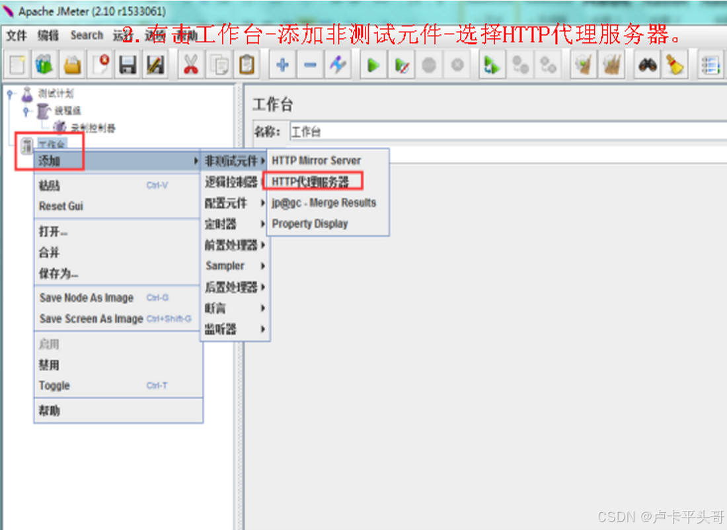Choose 保存为... in the context menu
The width and height of the screenshot is (727, 530).
click(118, 273)
